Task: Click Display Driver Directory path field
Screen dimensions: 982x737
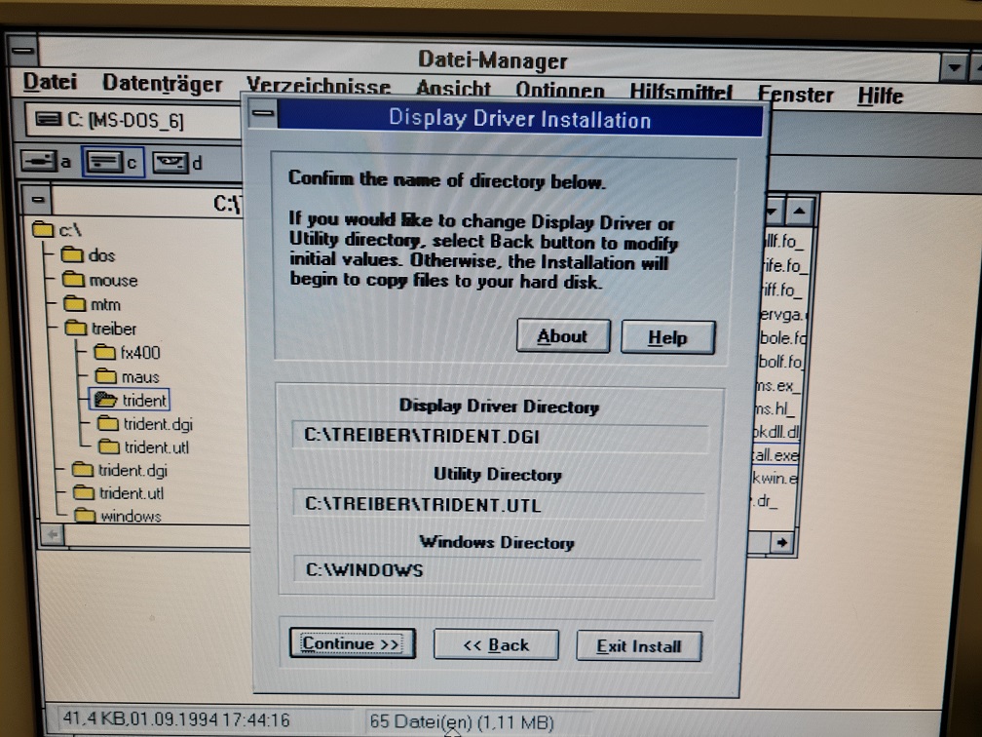Action: [499, 436]
